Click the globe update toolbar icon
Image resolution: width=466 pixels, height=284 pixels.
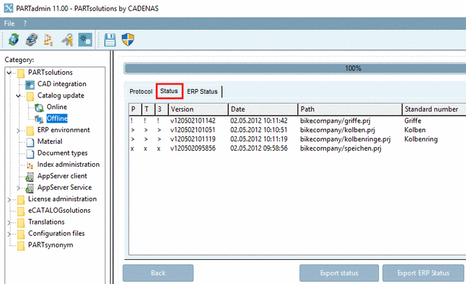14,40
